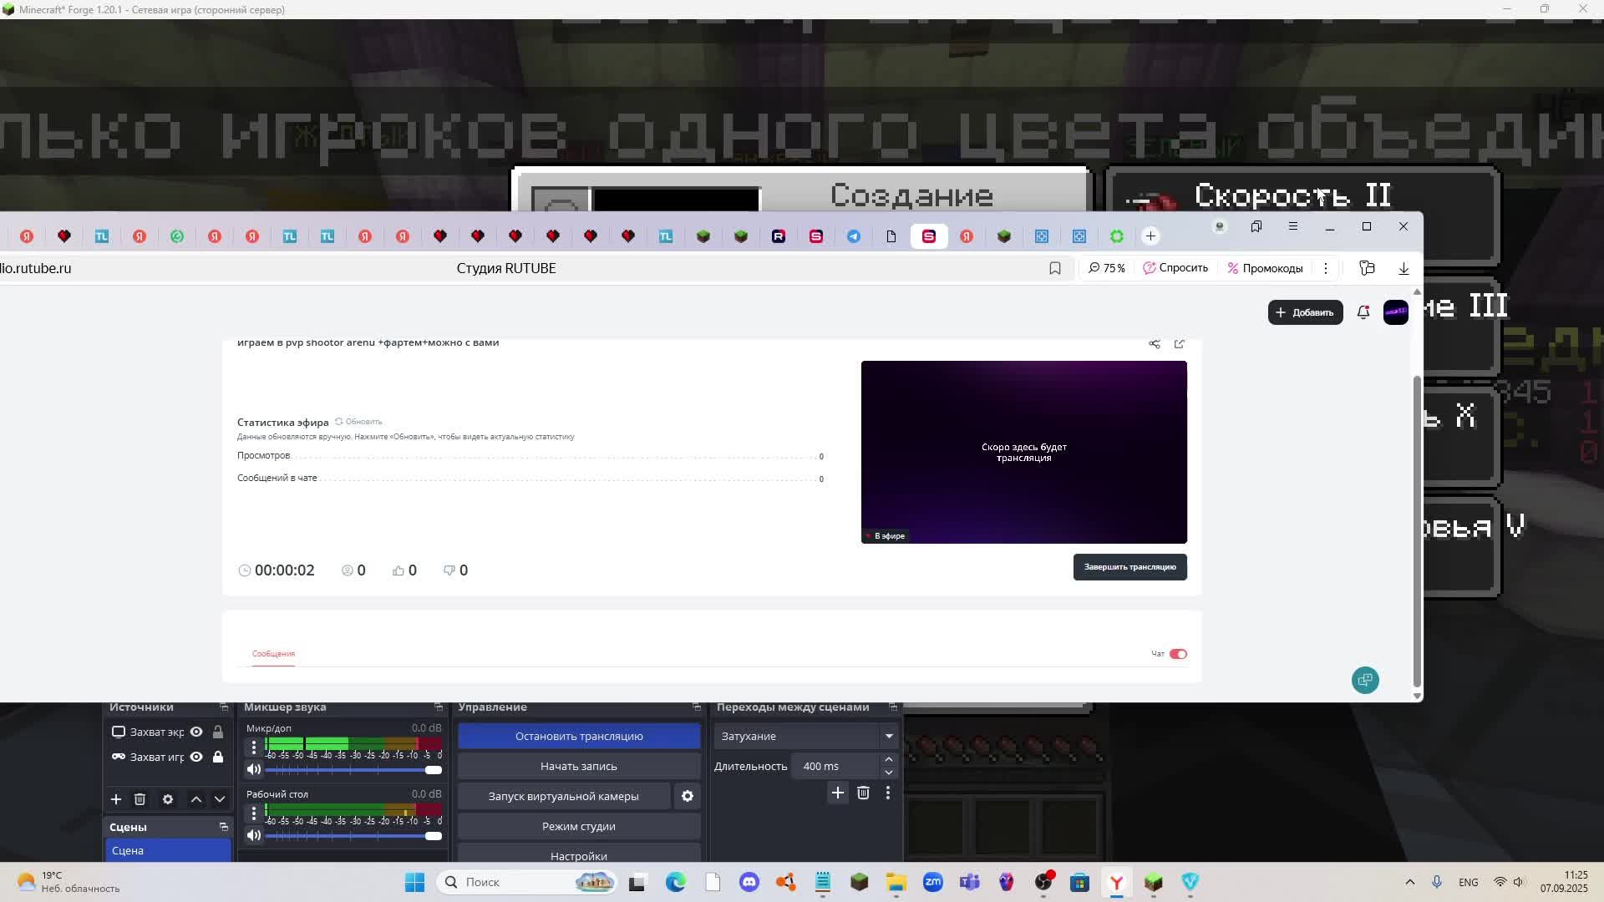Delete the selected scene transition
1604x902 pixels.
tap(863, 793)
